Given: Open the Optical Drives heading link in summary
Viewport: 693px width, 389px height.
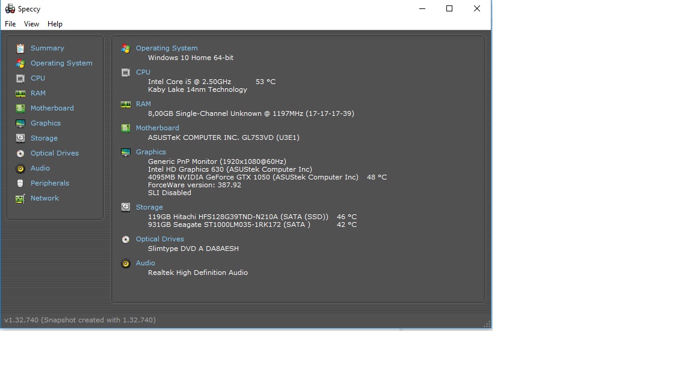Looking at the screenshot, I should tap(159, 239).
